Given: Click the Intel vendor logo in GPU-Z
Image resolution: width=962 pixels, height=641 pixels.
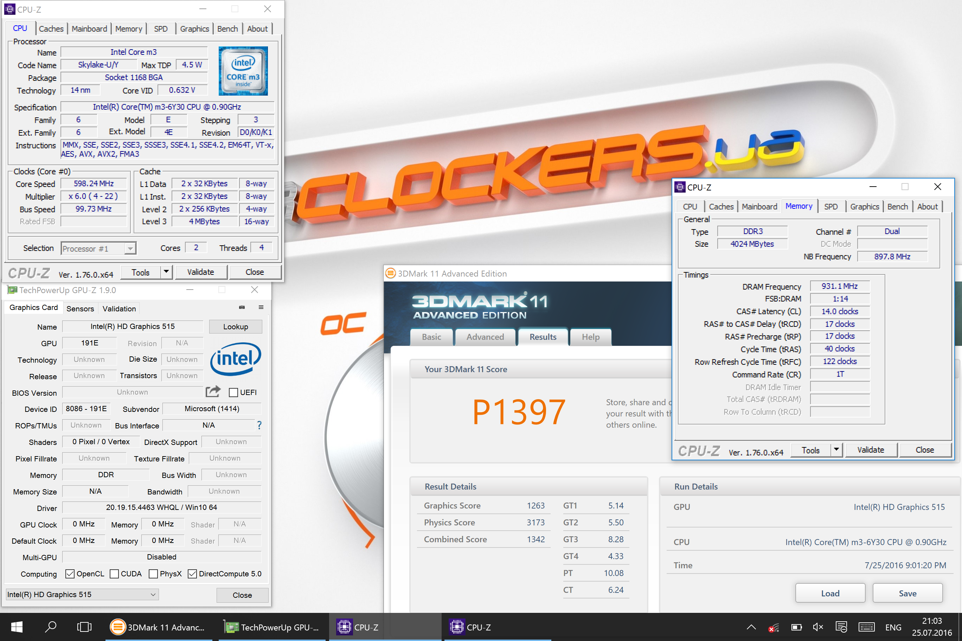Looking at the screenshot, I should coord(236,359).
